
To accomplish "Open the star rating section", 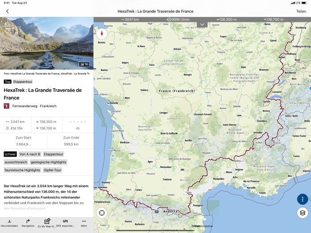I will point(78,125).
